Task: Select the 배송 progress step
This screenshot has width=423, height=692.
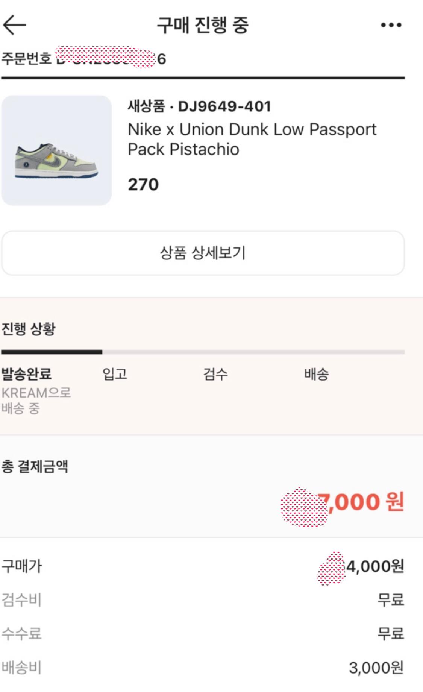Action: [317, 374]
